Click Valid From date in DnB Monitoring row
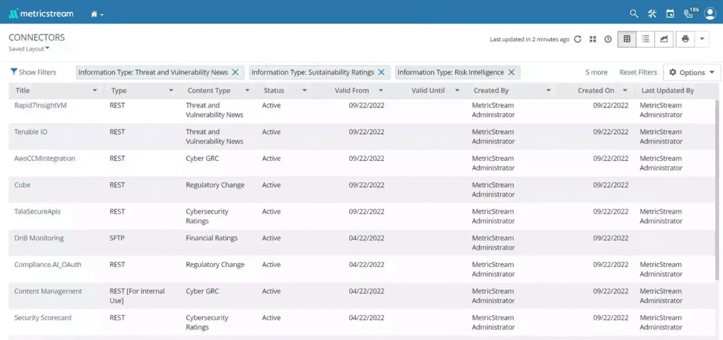 pos(367,238)
